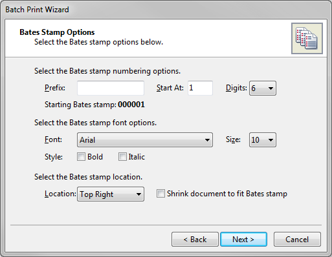This screenshot has height=257, width=332.
Task: Click into the Start At field
Action: click(200, 88)
